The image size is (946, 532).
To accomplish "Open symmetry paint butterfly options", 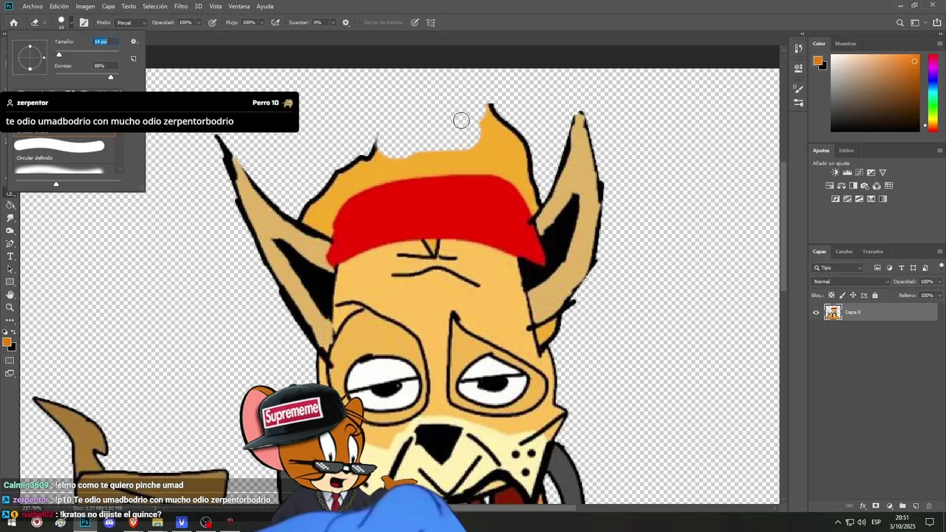I will pos(431,23).
